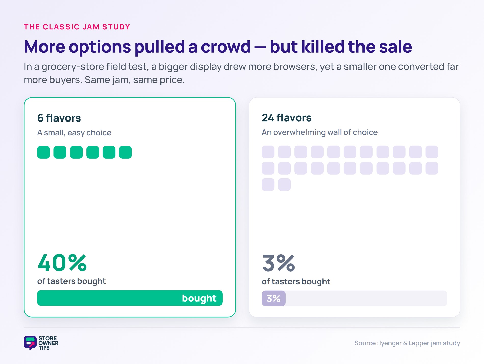Click the large green 40% figure
The height and width of the screenshot is (364, 484).
62,263
